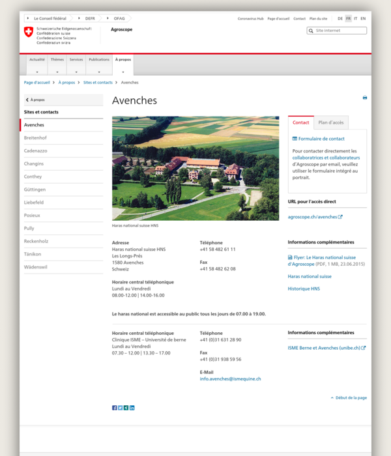Open agroscope.ch/avenches direct URL

tap(315, 217)
